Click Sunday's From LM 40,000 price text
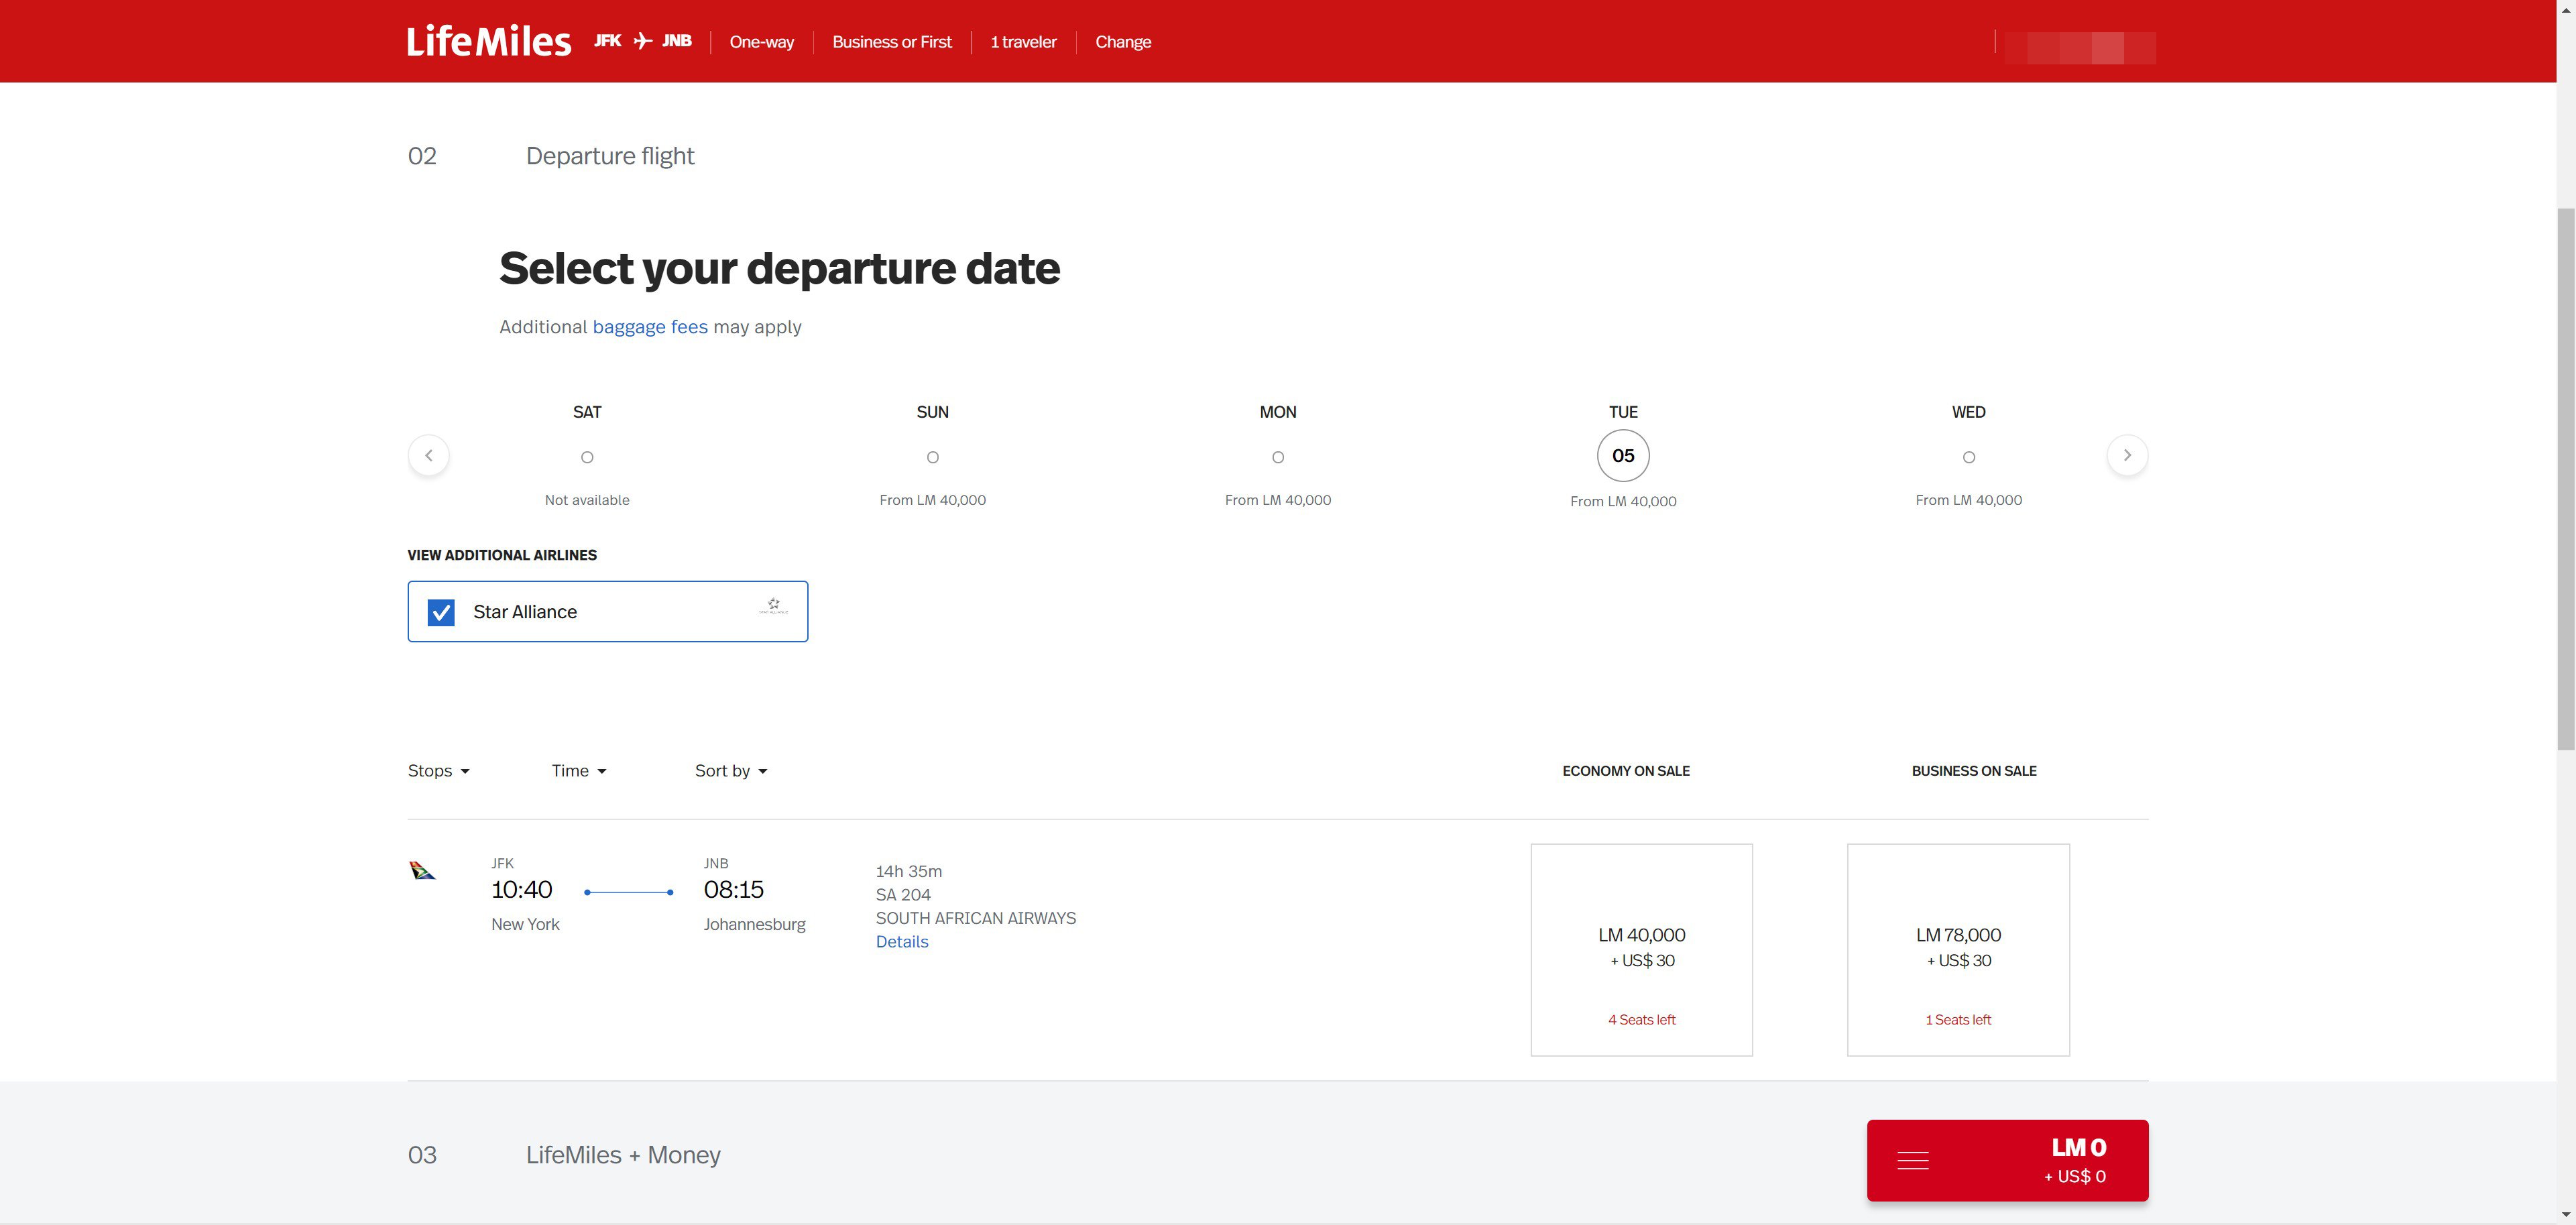This screenshot has width=2576, height=1225. (x=933, y=500)
